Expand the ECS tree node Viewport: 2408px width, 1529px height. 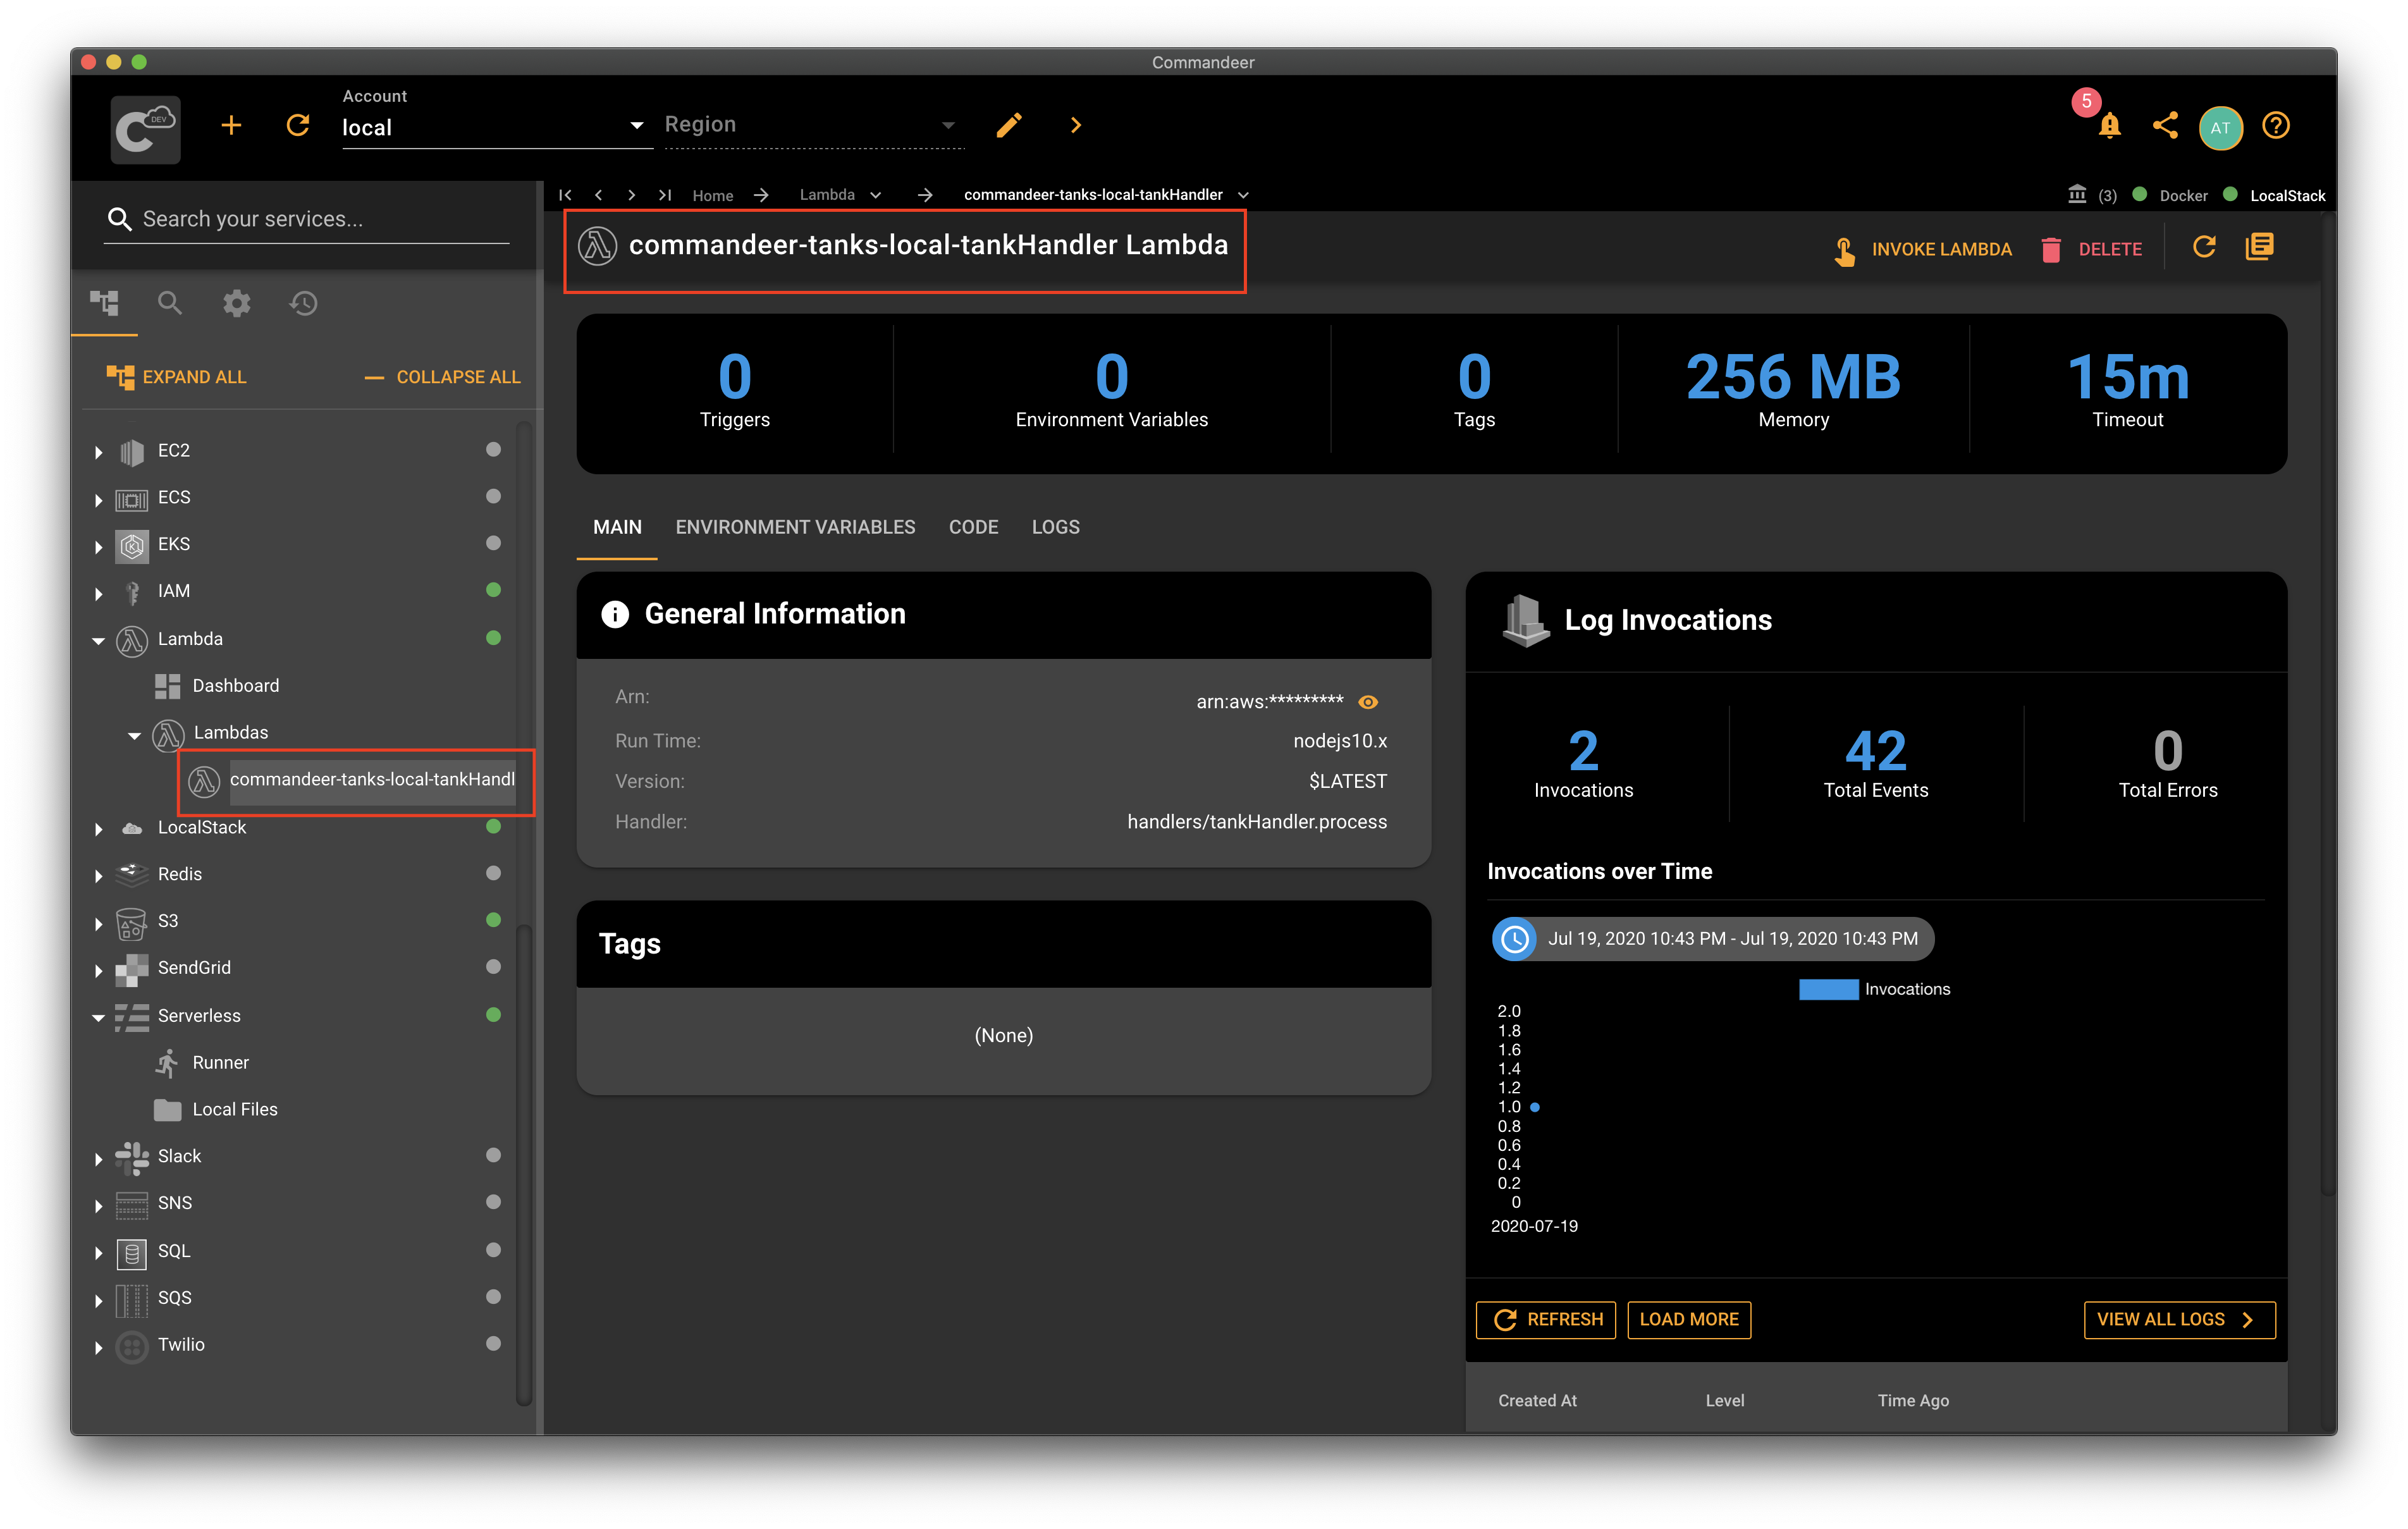click(x=99, y=499)
